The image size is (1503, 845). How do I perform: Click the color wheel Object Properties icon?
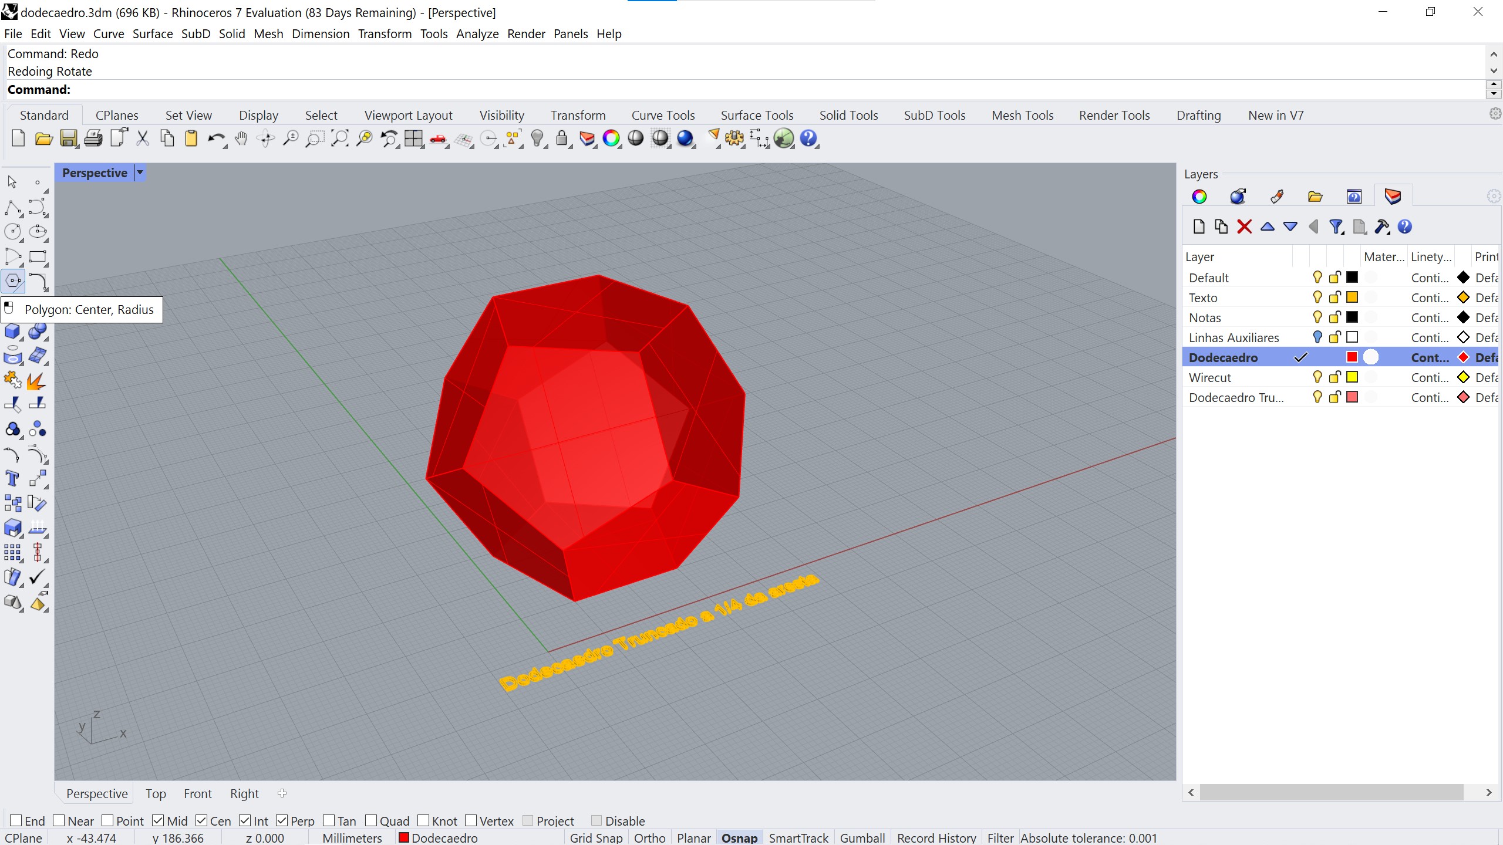[611, 138]
